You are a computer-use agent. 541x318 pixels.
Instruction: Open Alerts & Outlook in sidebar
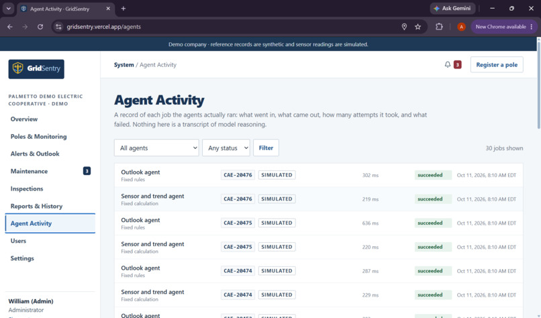(35, 154)
